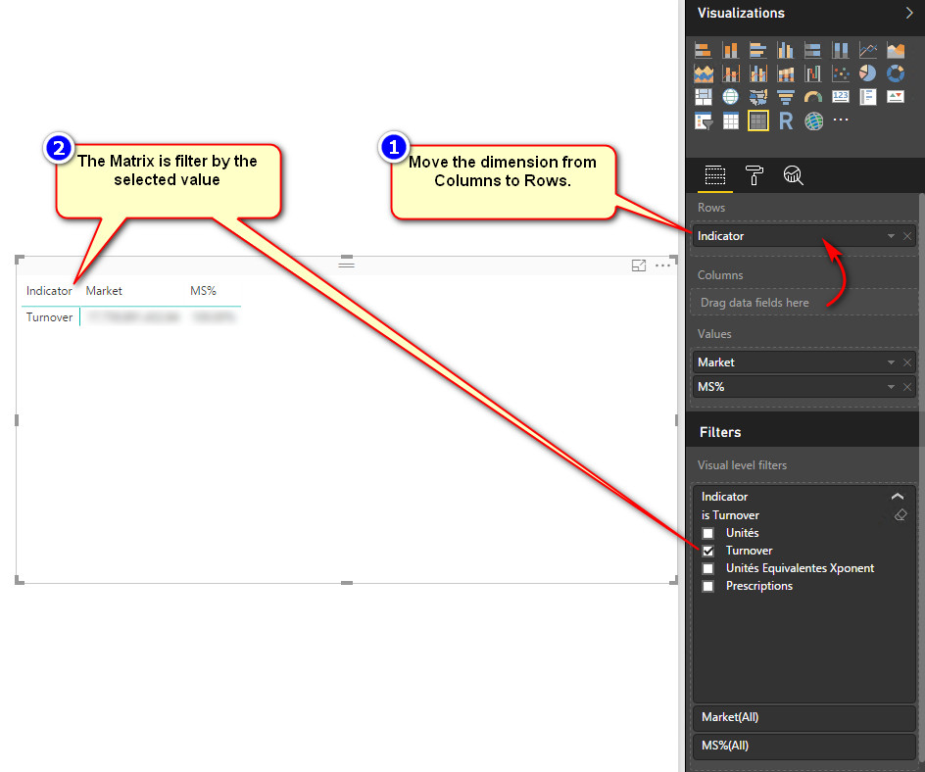Check Unités Equivalentes Xponent checkbox

[x=707, y=568]
